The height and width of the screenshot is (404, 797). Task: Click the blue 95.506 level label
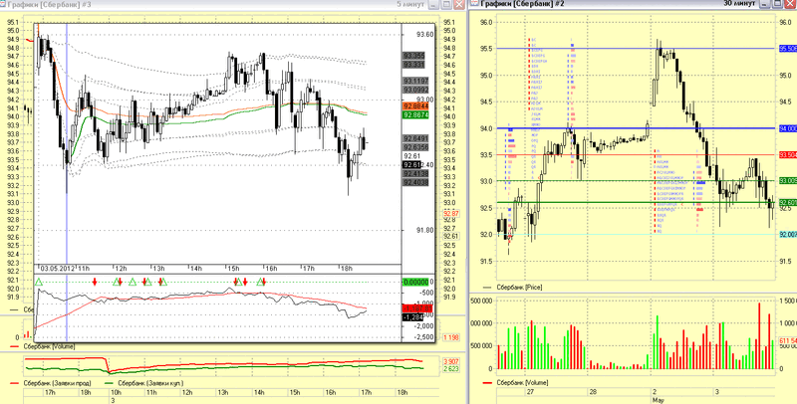tap(788, 48)
